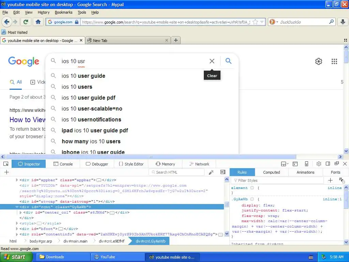Screen dimensions: 349x262
Task: Open the File menu
Action: pyautogui.click(x=5, y=12)
